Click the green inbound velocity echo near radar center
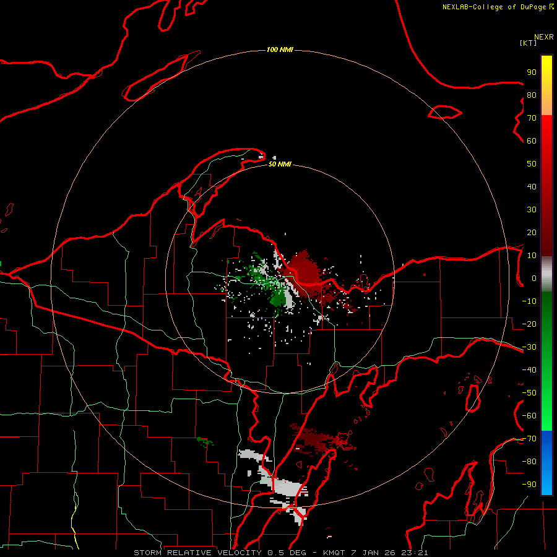The height and width of the screenshot is (557, 557). tap(278, 298)
